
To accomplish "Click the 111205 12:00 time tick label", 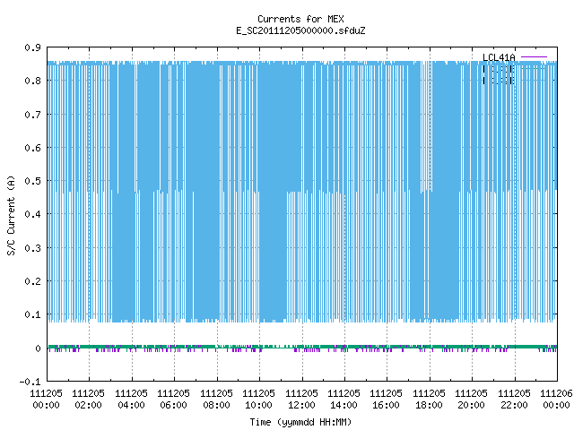I will click(301, 400).
